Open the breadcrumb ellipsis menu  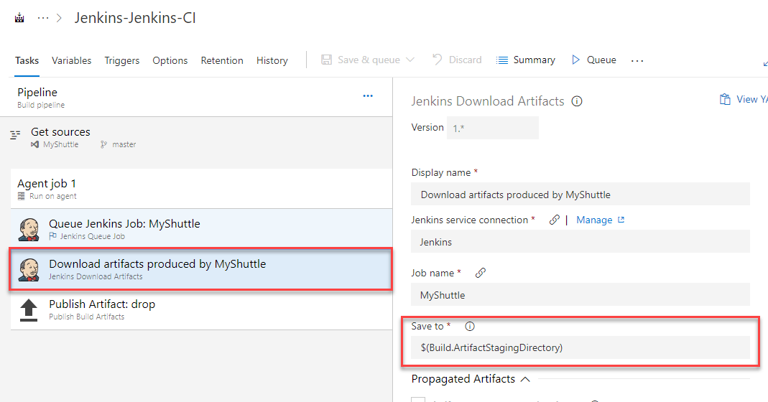43,18
